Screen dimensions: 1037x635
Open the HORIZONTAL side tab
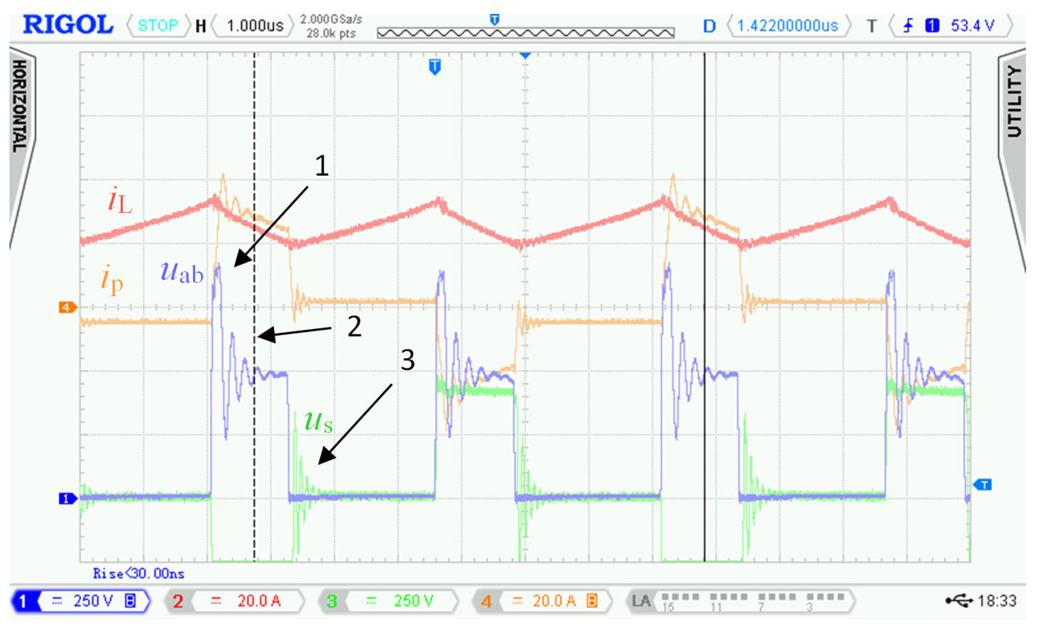(x=20, y=106)
